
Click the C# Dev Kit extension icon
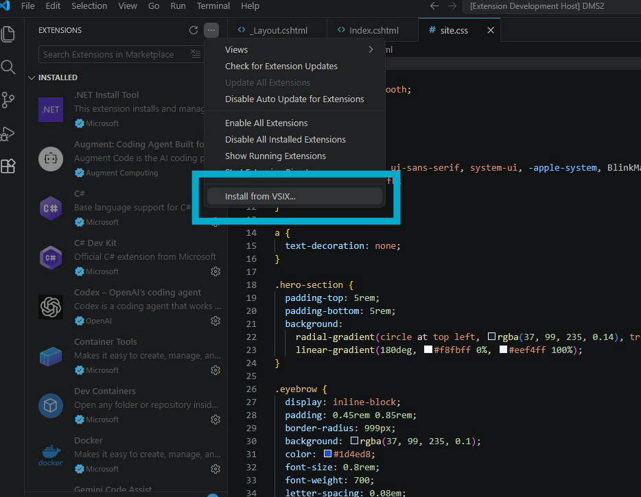(51, 258)
